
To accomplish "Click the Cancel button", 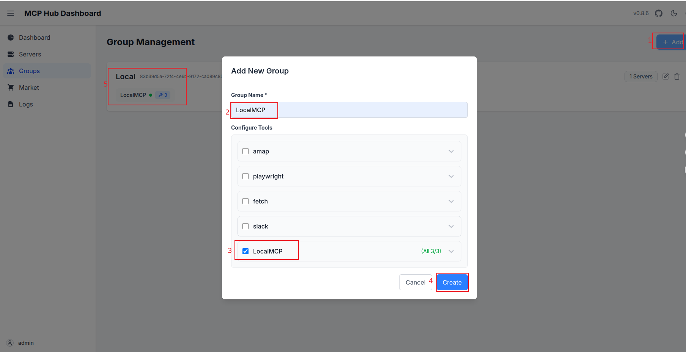I will 415,282.
